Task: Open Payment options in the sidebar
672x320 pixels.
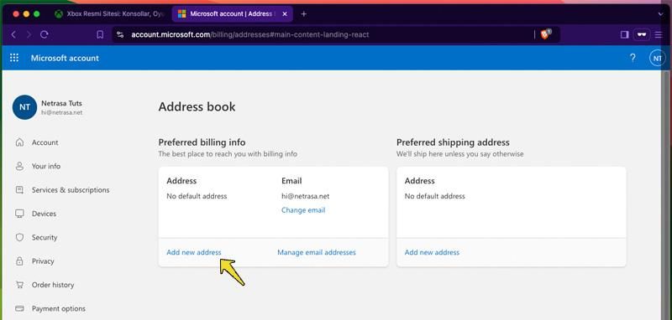Action: (x=59, y=308)
